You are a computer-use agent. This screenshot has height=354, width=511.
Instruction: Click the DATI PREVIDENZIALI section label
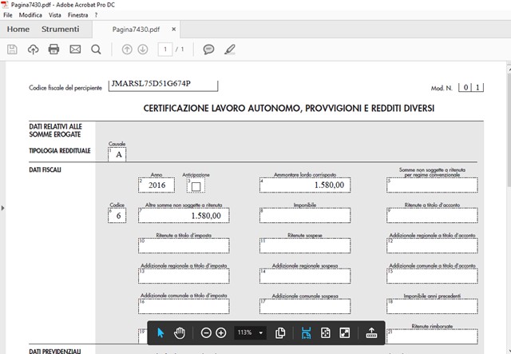pos(55,351)
